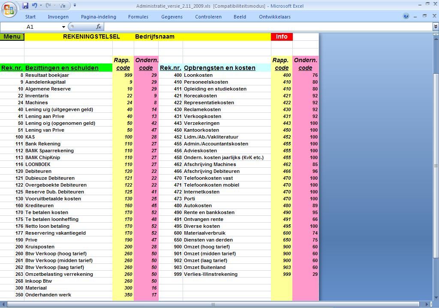This screenshot has height=308, width=439.
Task: Select the yellow REKENINGSTELSEL header cell
Action: 91,37
